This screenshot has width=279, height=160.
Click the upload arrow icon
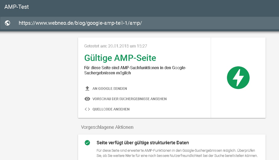(x=87, y=88)
